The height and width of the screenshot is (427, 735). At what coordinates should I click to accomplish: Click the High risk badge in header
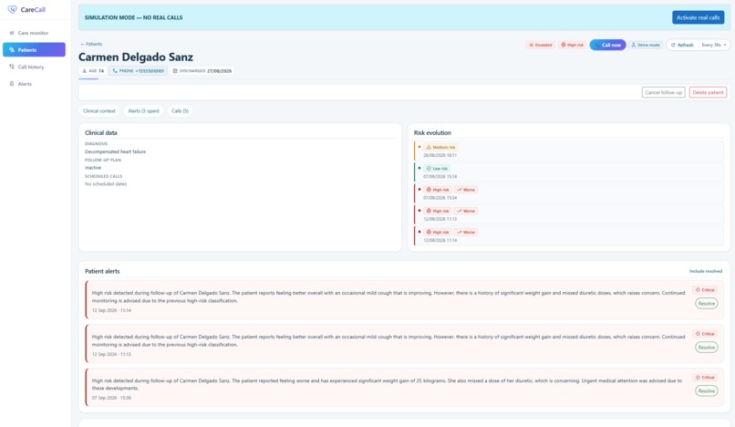click(572, 45)
